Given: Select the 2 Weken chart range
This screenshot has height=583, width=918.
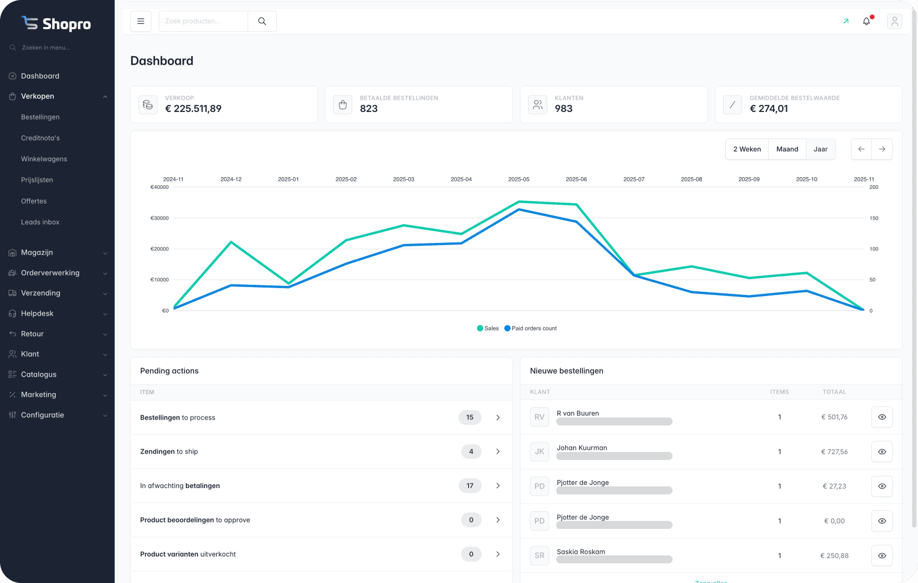Looking at the screenshot, I should click(747, 149).
